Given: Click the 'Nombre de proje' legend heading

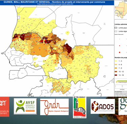Looking at the screenshot, I should [x=121, y=58].
